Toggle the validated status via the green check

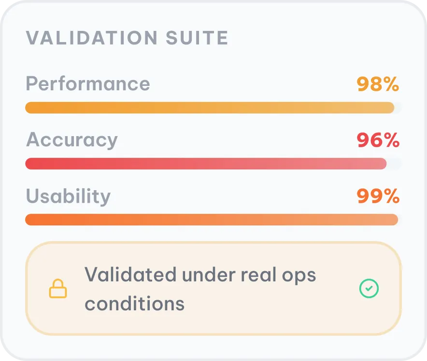pos(369,289)
